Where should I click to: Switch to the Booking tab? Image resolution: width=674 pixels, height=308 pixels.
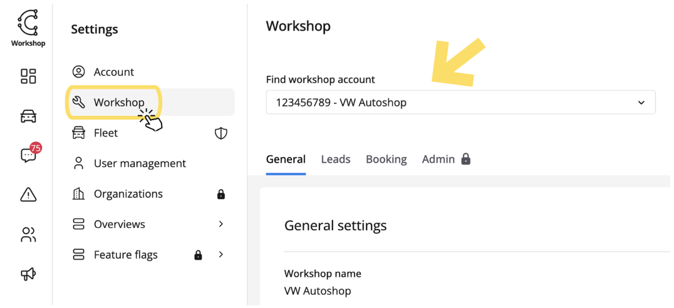[386, 160]
